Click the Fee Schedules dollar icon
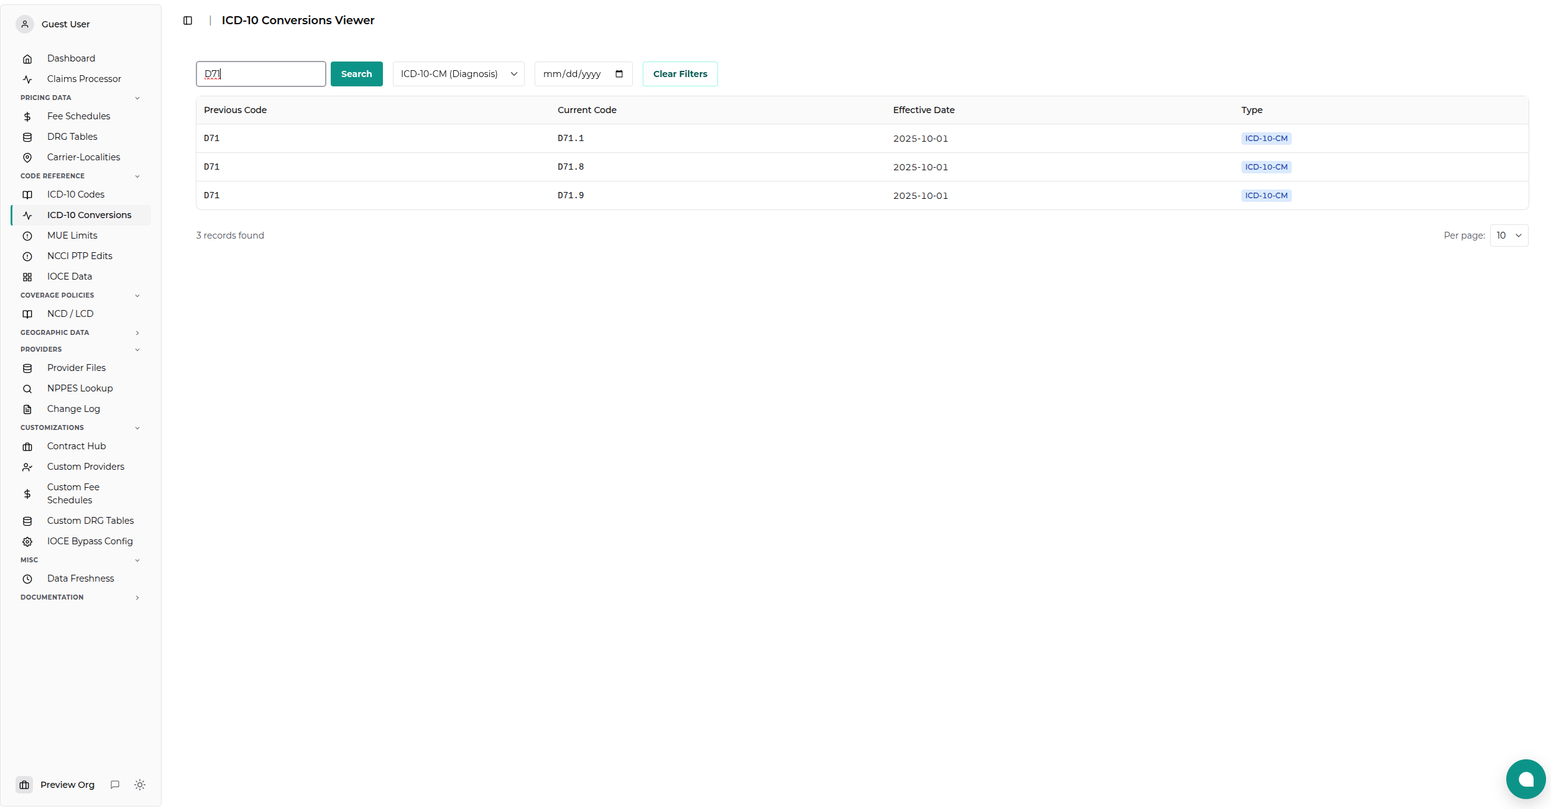Viewport: 1551px width, 809px height. pos(27,117)
